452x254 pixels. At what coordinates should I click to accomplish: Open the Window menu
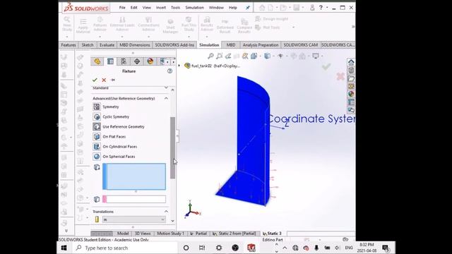point(216,8)
